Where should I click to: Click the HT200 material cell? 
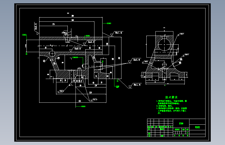pyautogui.click(x=181, y=123)
